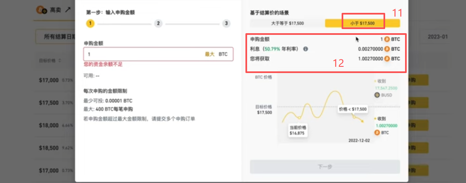Click the 目标价格 $17,500 chart axis label
The image size is (466, 183).
point(263,110)
